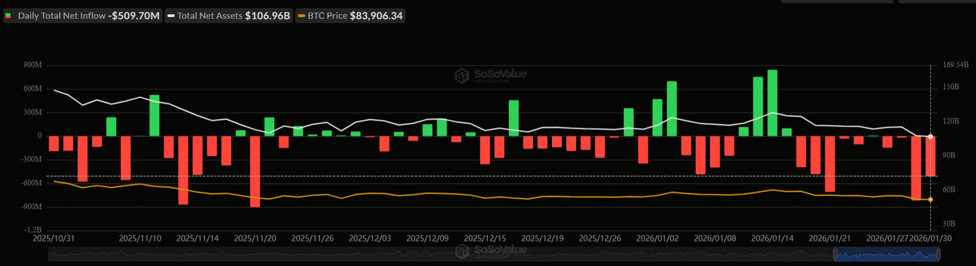
Task: Click the 2026/01/02 date label on x-axis
Action: click(657, 239)
